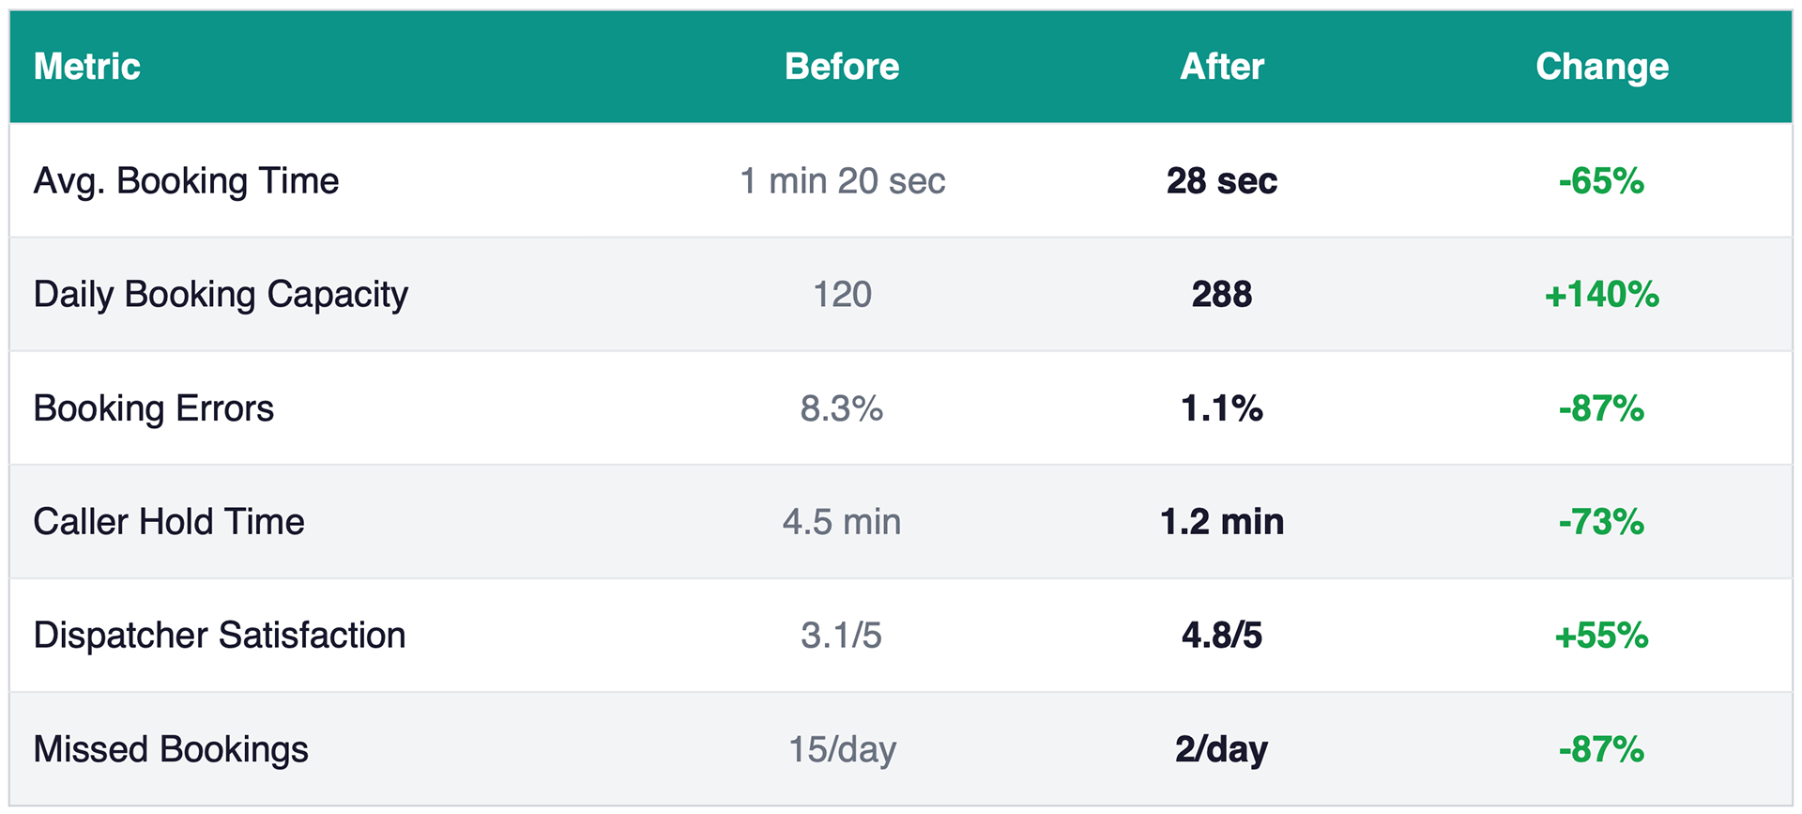Image resolution: width=1802 pixels, height=814 pixels.
Task: Click the Booking Errors row label
Action: click(154, 408)
